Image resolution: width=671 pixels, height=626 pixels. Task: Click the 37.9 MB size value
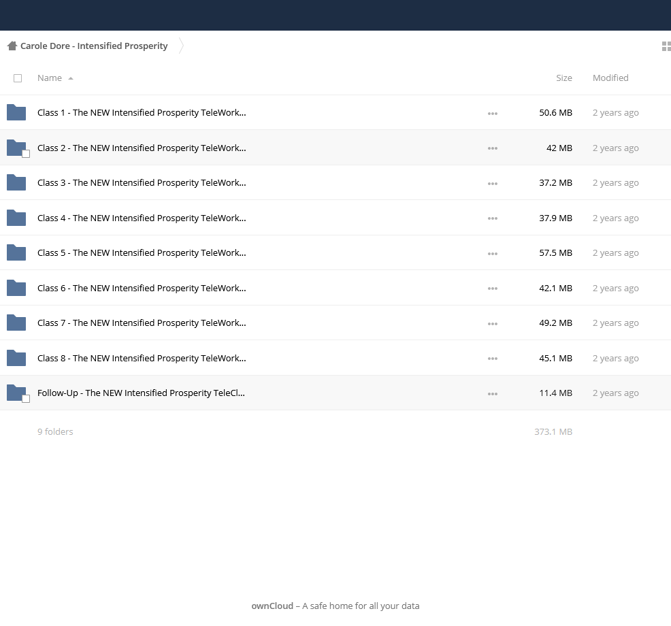555,218
